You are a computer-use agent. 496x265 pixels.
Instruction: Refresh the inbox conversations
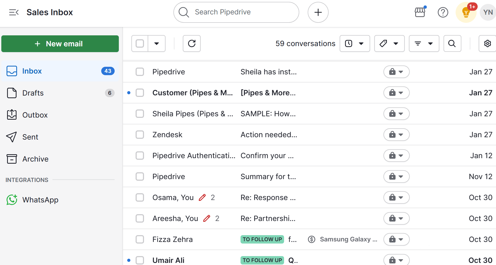pos(192,43)
